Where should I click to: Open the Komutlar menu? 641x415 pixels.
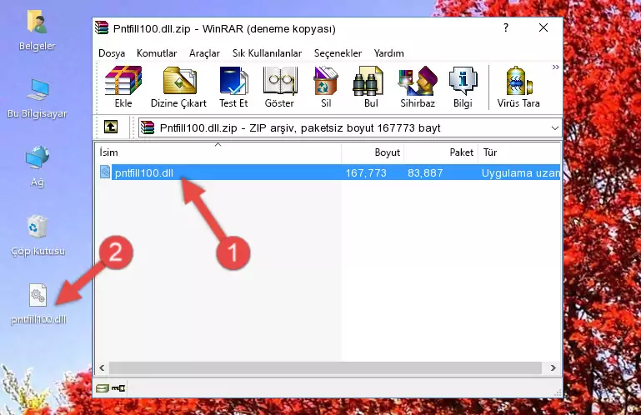[157, 53]
